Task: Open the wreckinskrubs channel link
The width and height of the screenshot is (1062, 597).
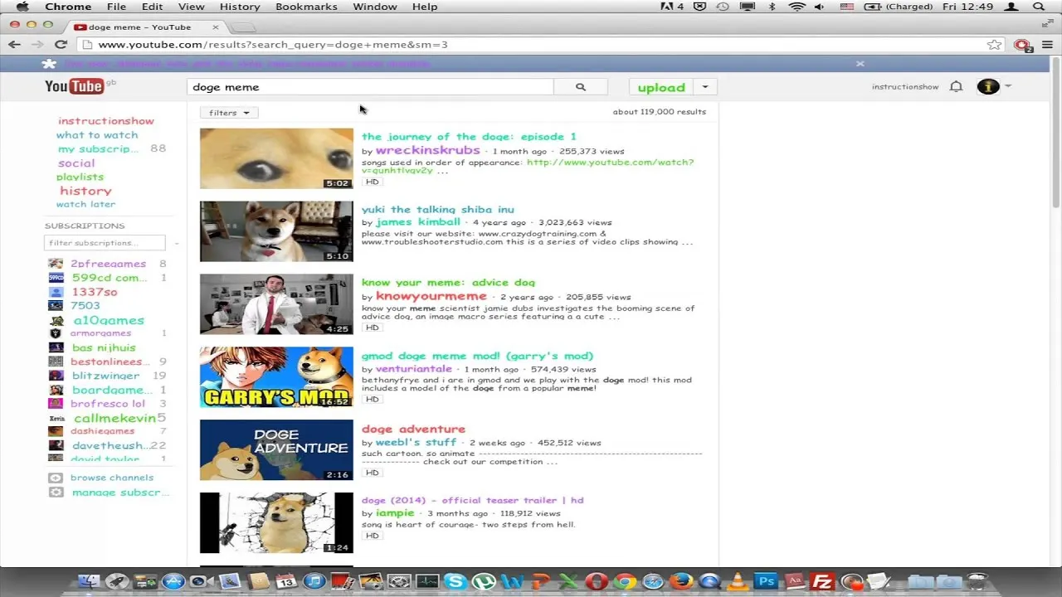Action: click(x=427, y=151)
